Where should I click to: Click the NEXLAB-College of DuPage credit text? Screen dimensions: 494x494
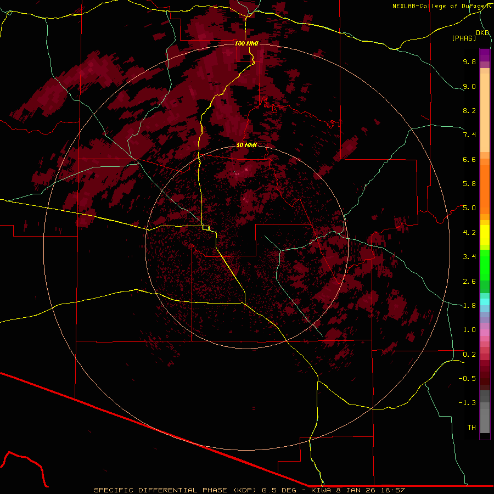click(x=442, y=6)
